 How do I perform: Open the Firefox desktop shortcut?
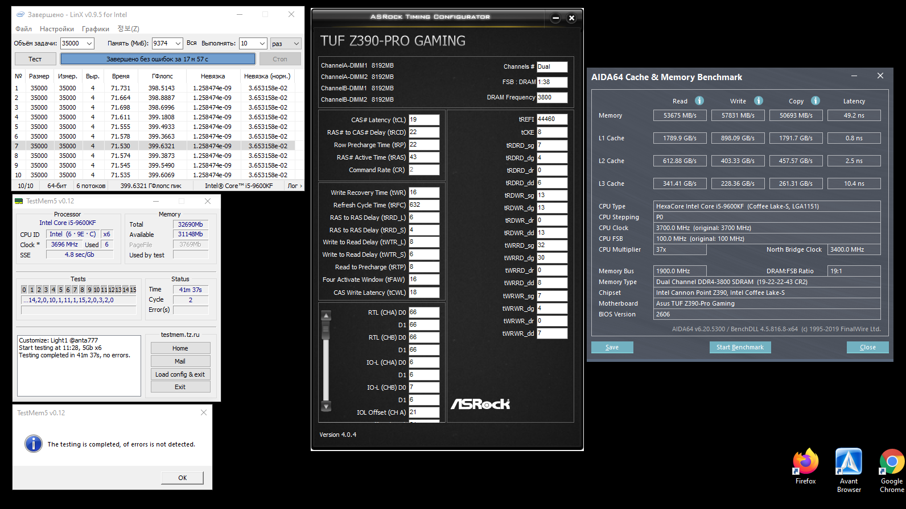tap(806, 466)
